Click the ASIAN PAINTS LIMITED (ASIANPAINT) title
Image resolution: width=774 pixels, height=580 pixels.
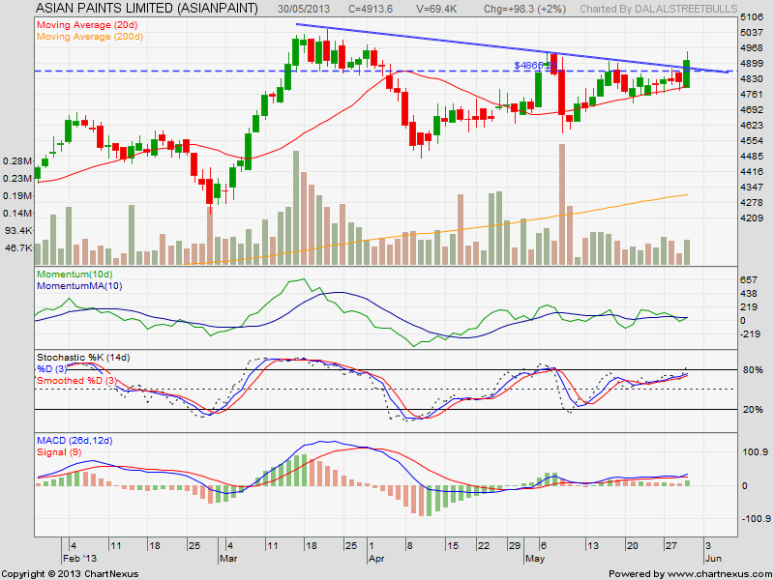point(147,8)
